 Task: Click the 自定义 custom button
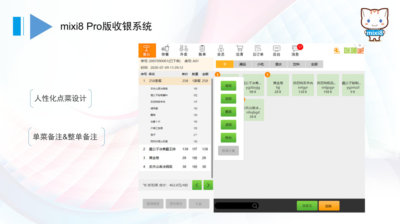(x=307, y=206)
